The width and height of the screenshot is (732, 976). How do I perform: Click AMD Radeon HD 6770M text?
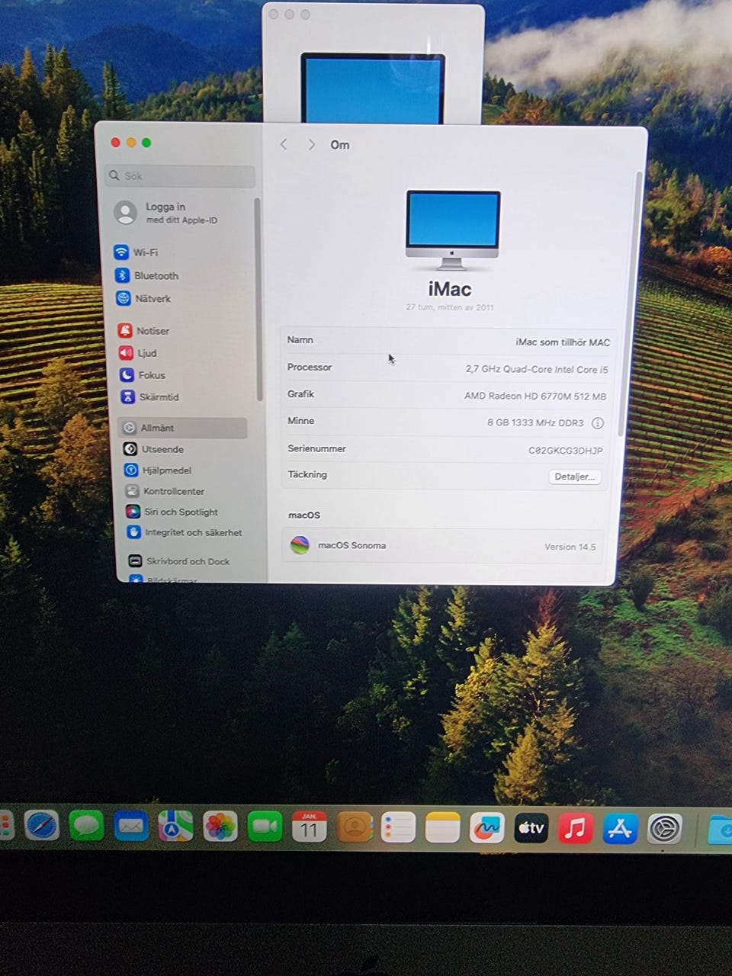tap(535, 396)
